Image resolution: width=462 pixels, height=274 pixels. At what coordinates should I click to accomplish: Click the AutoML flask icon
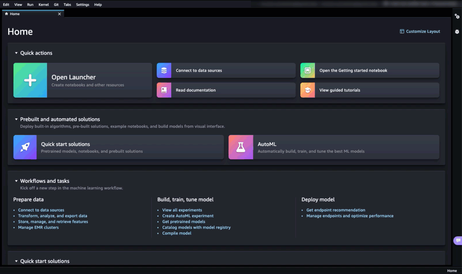point(241,147)
